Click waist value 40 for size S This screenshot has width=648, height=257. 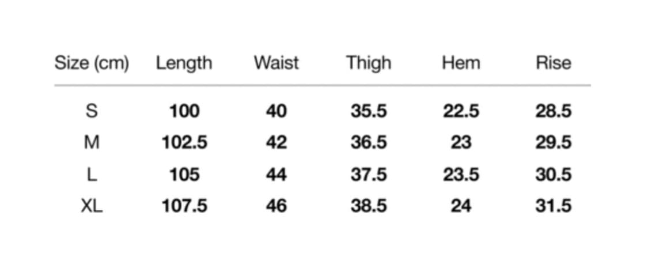point(276,111)
